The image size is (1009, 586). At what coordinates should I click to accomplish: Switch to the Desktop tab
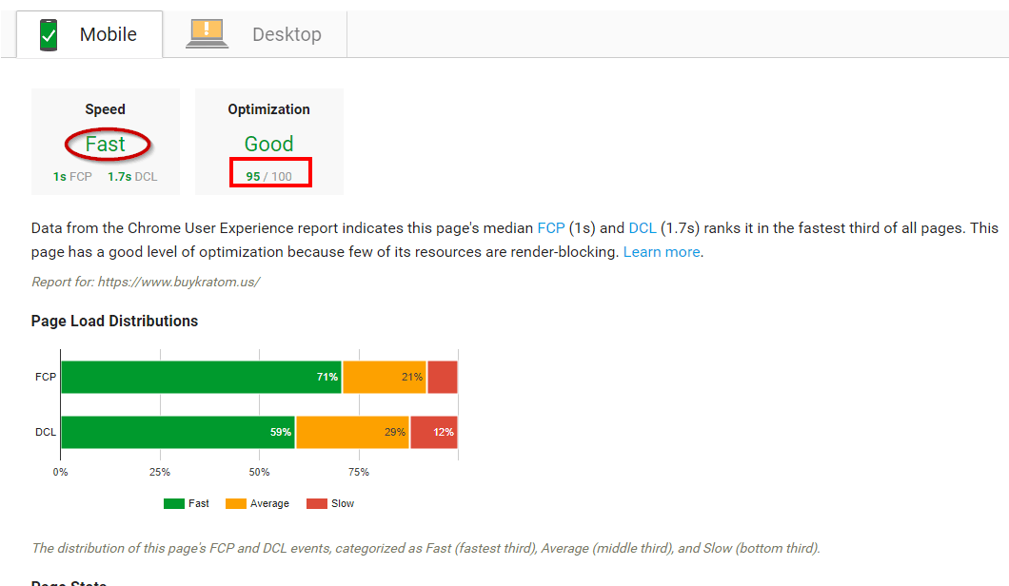pos(286,34)
